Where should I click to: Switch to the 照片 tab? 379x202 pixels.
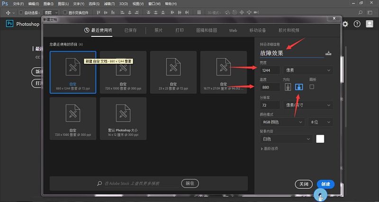point(159,30)
